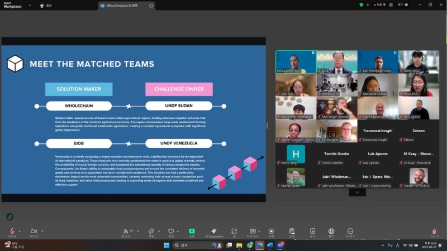Open File Explorer from taskbar
Viewport: 447px width, 251px height.
point(239,245)
